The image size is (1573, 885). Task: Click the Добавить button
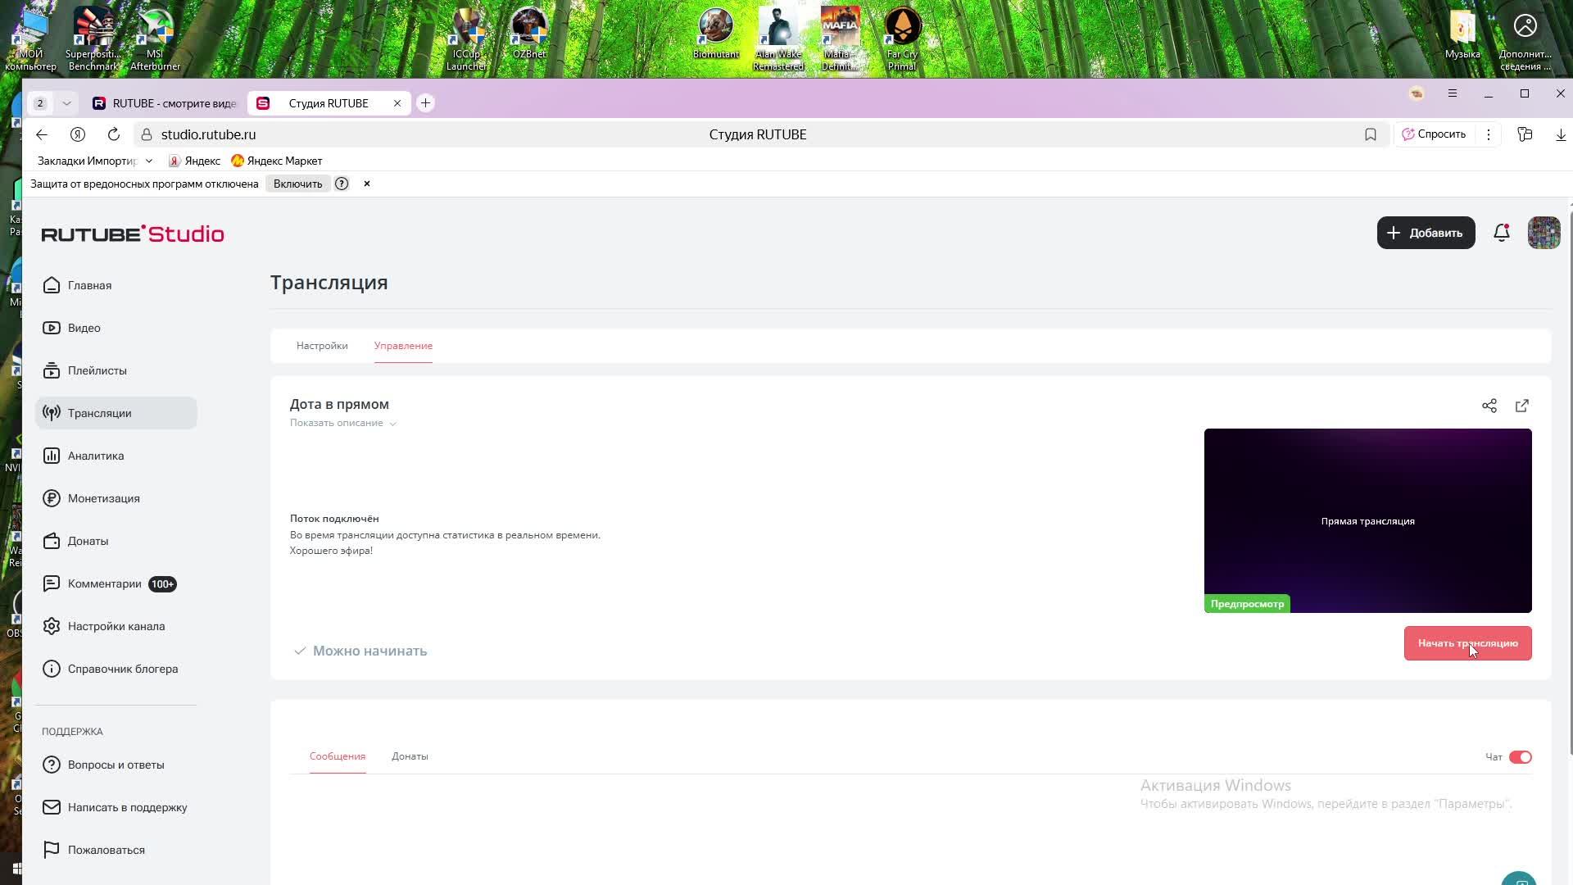point(1426,233)
